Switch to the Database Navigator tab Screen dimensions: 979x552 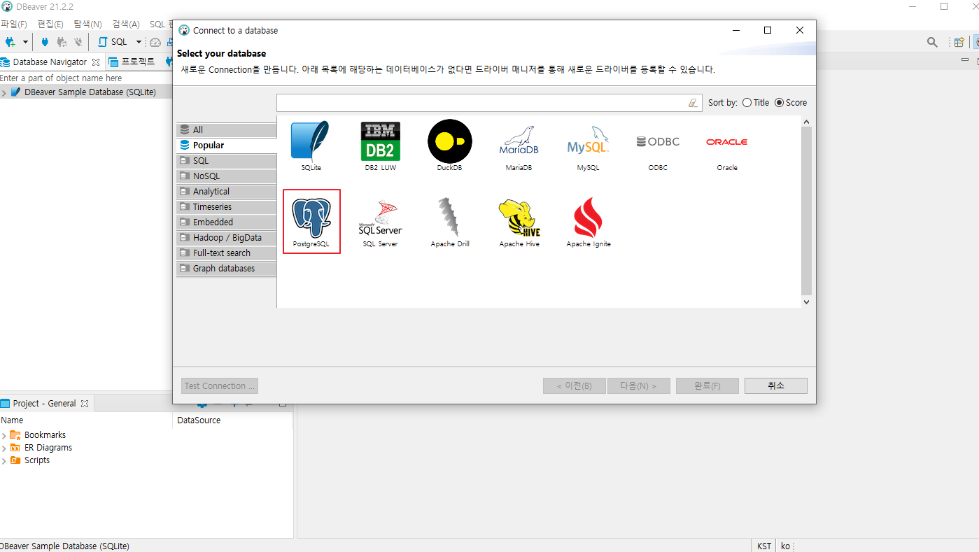pyautogui.click(x=50, y=62)
